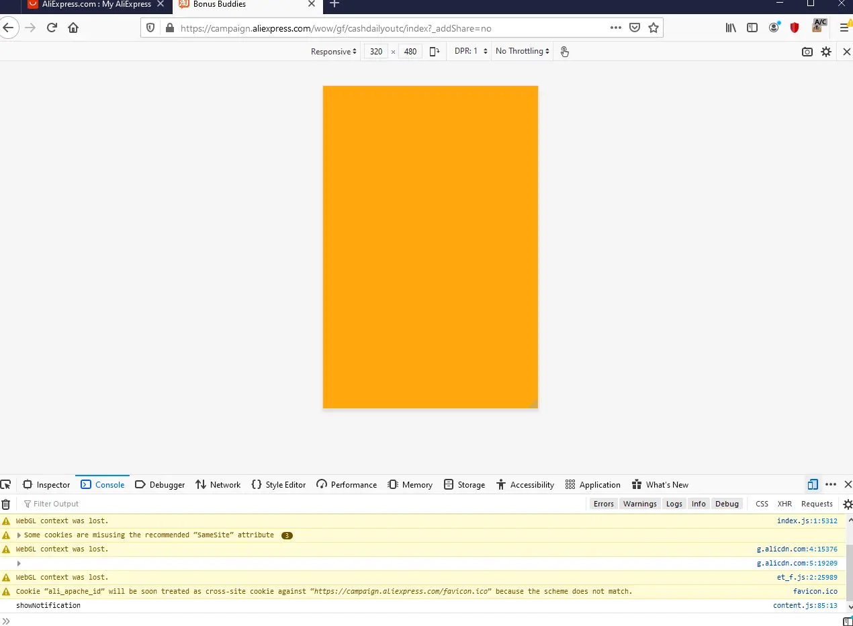This screenshot has width=853, height=626.
Task: Close the developer tools panel
Action: [848, 484]
